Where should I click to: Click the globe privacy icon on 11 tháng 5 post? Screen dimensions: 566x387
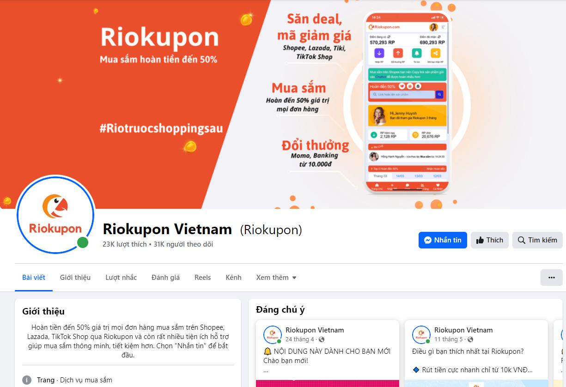tap(470, 339)
